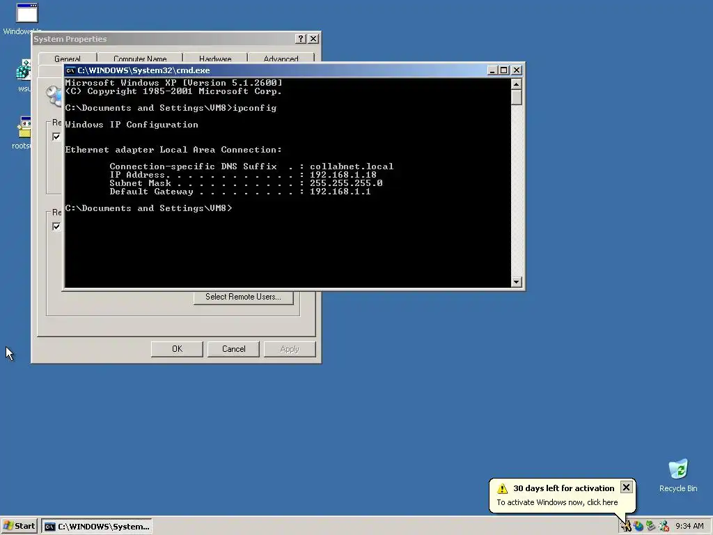The width and height of the screenshot is (713, 535).
Task: Click OK in System Properties
Action: coord(177,349)
